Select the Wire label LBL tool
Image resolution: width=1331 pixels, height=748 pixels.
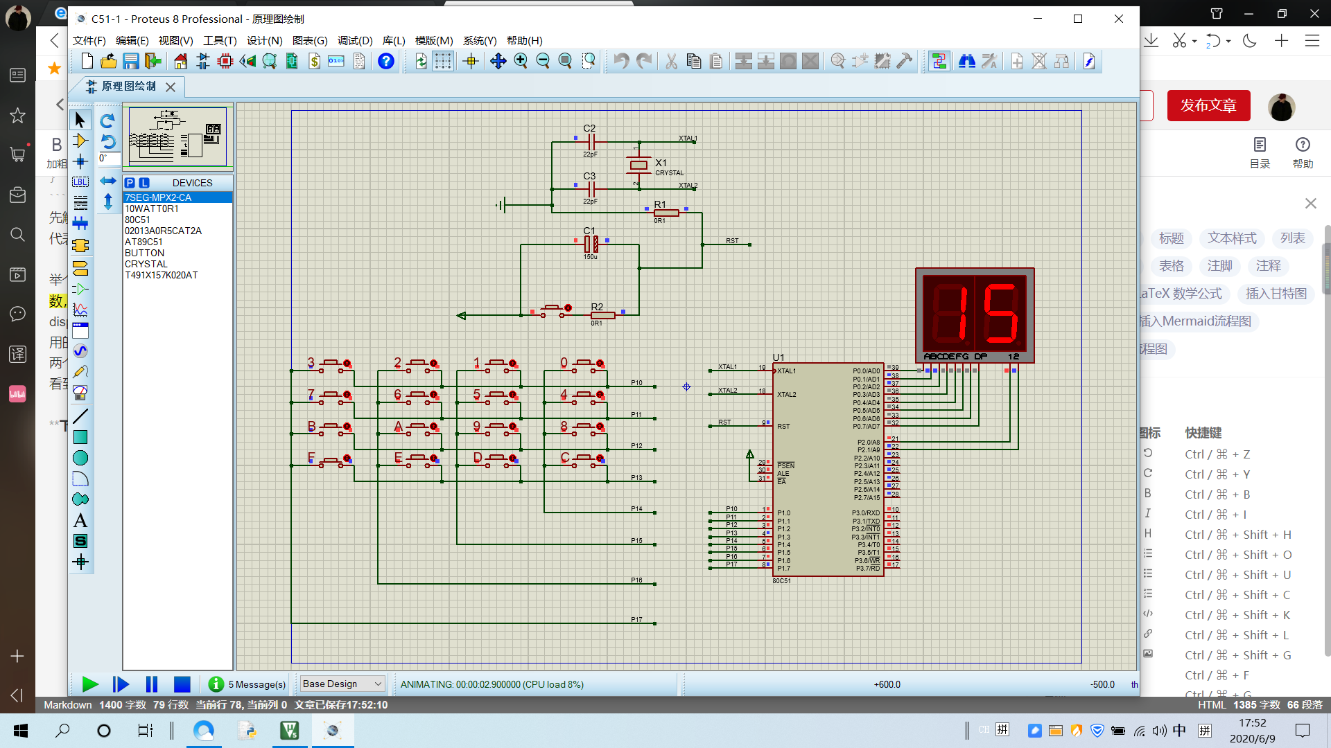click(80, 182)
